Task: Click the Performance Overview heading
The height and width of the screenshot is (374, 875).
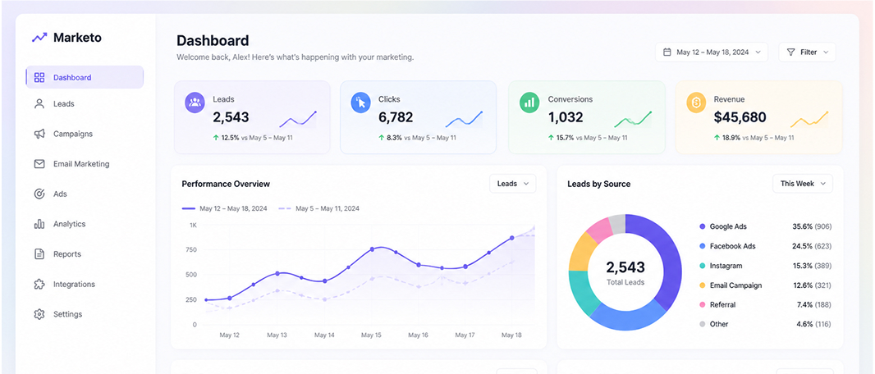Action: click(x=226, y=184)
